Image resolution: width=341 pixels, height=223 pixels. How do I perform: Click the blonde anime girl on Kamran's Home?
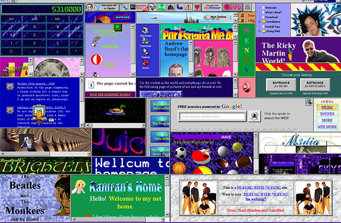80,187
